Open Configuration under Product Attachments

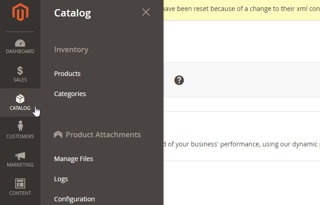74,199
